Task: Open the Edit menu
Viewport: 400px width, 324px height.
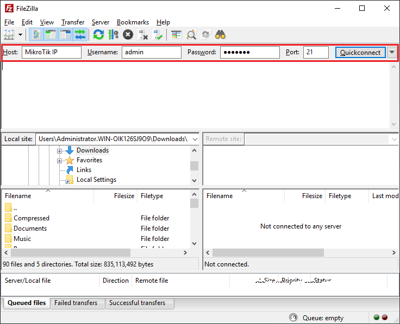Action: 27,22
